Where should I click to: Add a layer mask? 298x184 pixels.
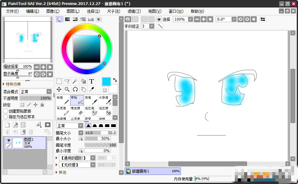click(x=48, y=125)
